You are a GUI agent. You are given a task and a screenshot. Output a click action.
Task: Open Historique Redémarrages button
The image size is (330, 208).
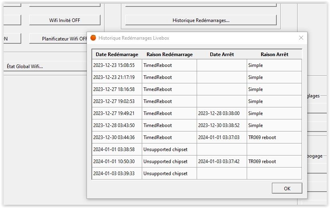click(201, 20)
